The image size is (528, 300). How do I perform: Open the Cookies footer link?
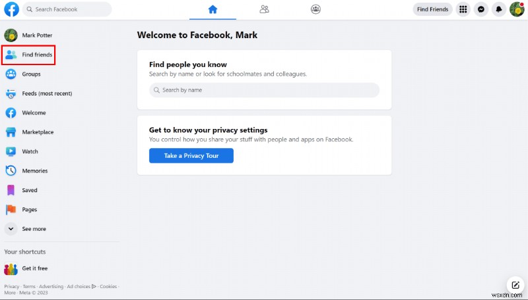(108, 287)
